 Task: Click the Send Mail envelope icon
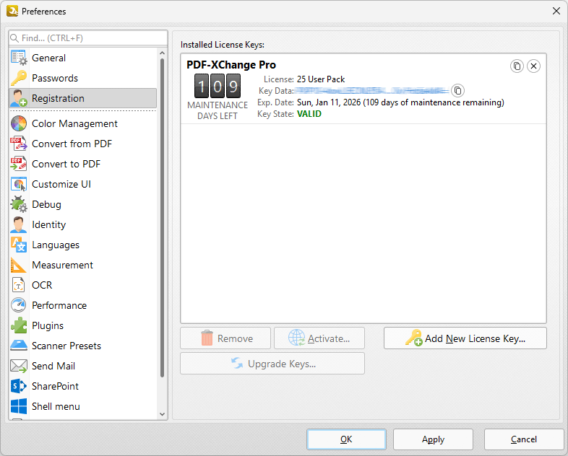click(19, 366)
